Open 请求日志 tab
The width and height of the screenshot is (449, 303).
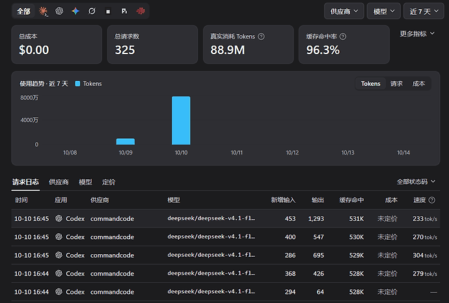click(25, 182)
